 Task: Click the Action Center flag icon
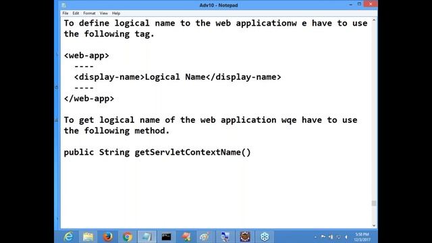pyautogui.click(x=323, y=237)
